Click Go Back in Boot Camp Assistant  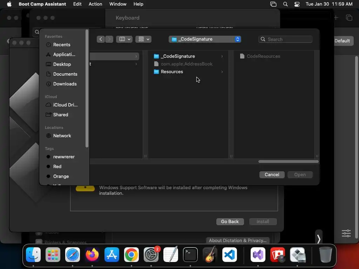[230, 221]
